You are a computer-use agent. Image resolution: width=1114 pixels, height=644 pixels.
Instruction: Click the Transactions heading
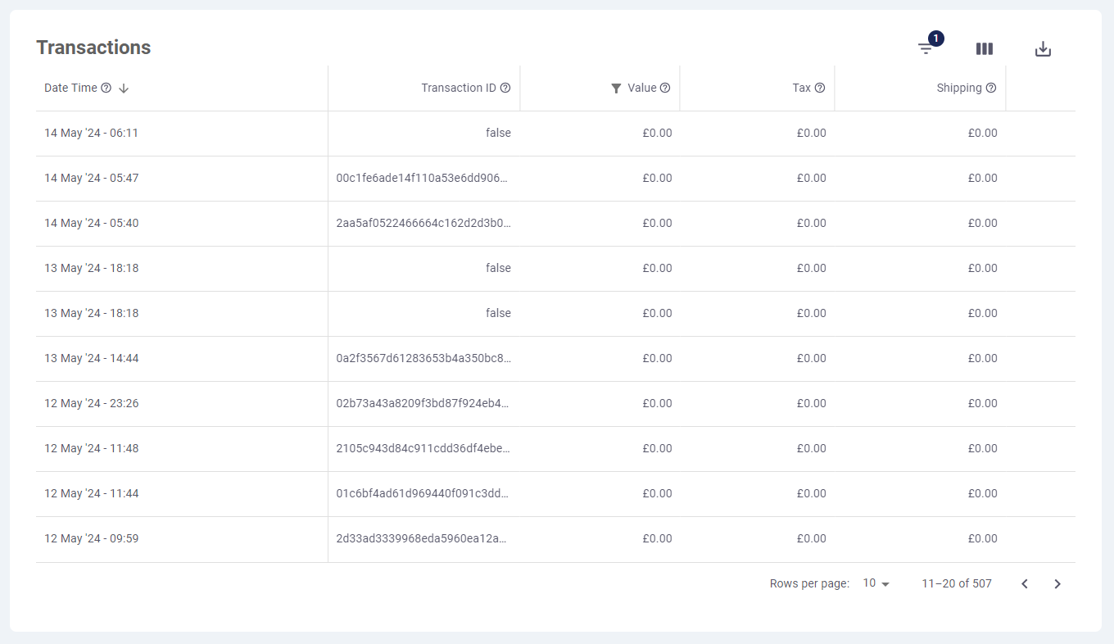93,47
